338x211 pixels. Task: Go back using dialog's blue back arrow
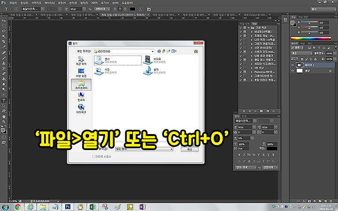click(159, 51)
